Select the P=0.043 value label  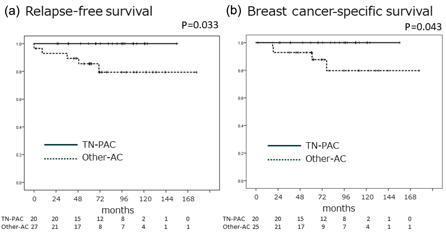coord(423,27)
